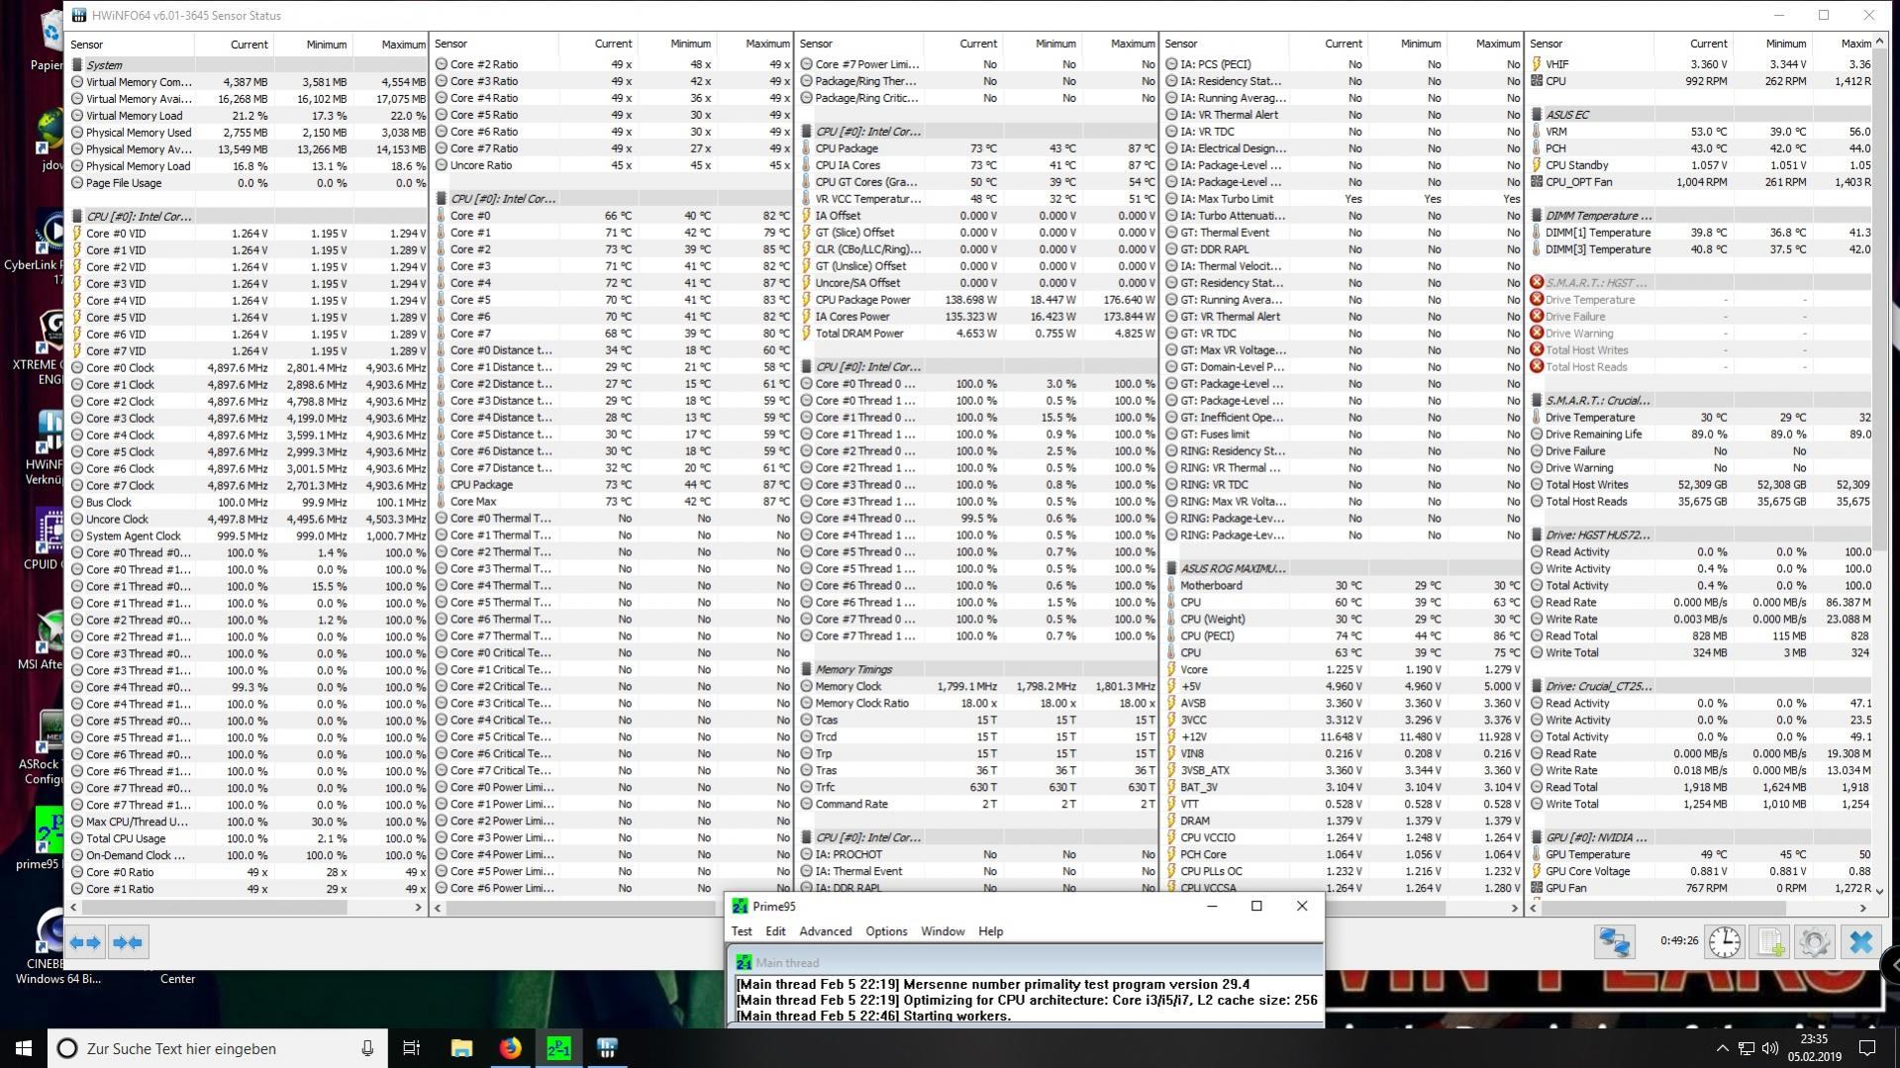Viewport: 1900px width, 1068px height.
Task: Select the CPU_OPT Fan row
Action: (1701, 182)
